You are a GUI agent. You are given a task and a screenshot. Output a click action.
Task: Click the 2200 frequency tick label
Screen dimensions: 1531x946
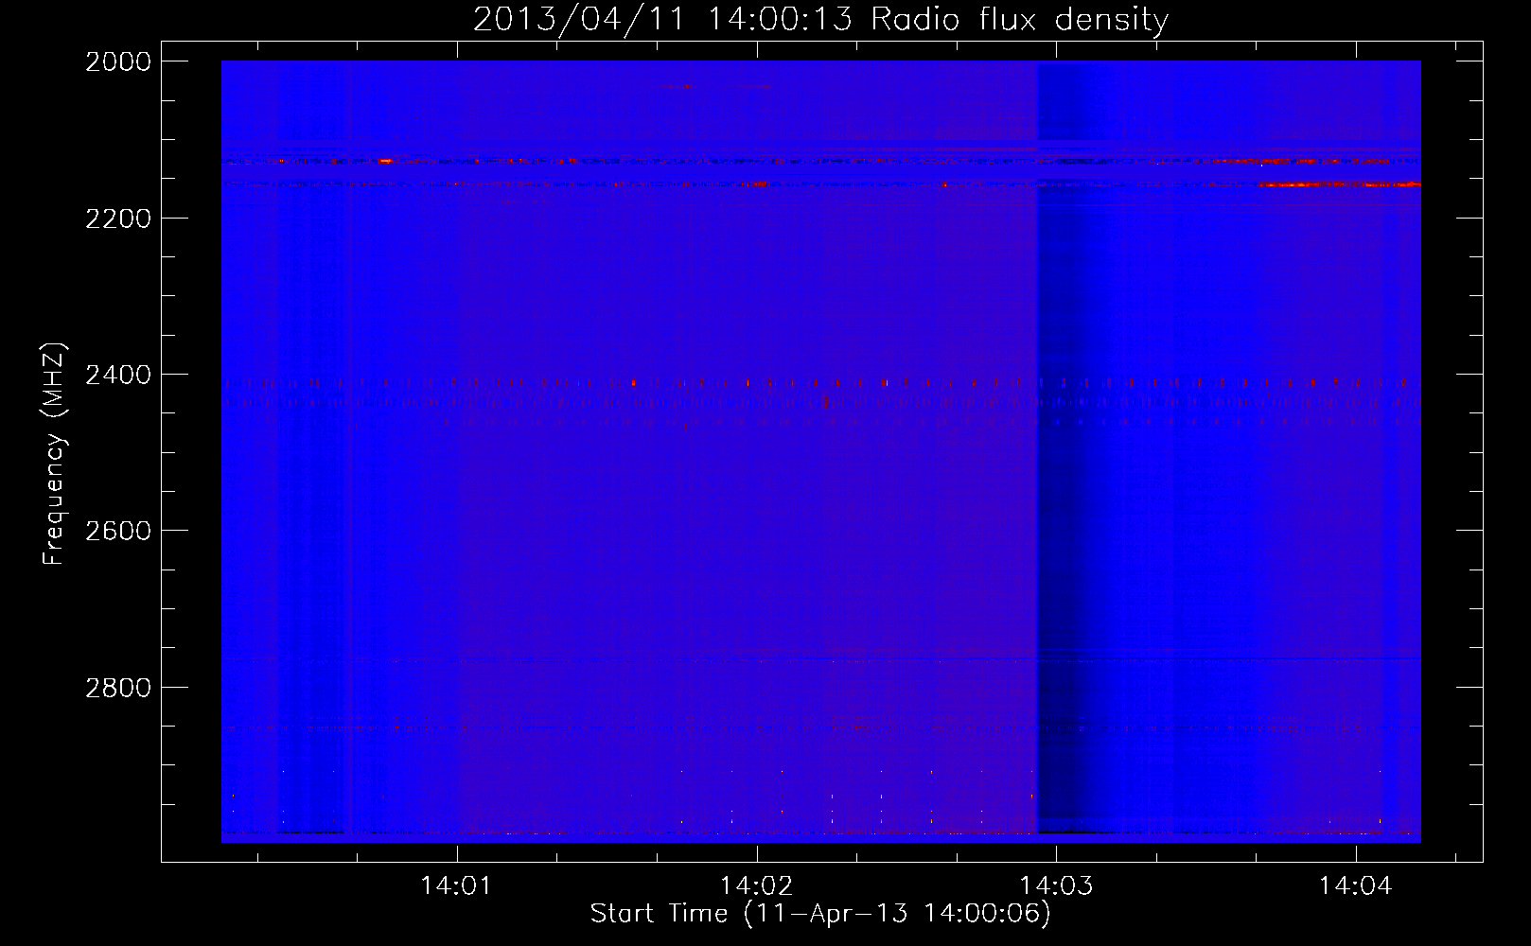(x=118, y=219)
